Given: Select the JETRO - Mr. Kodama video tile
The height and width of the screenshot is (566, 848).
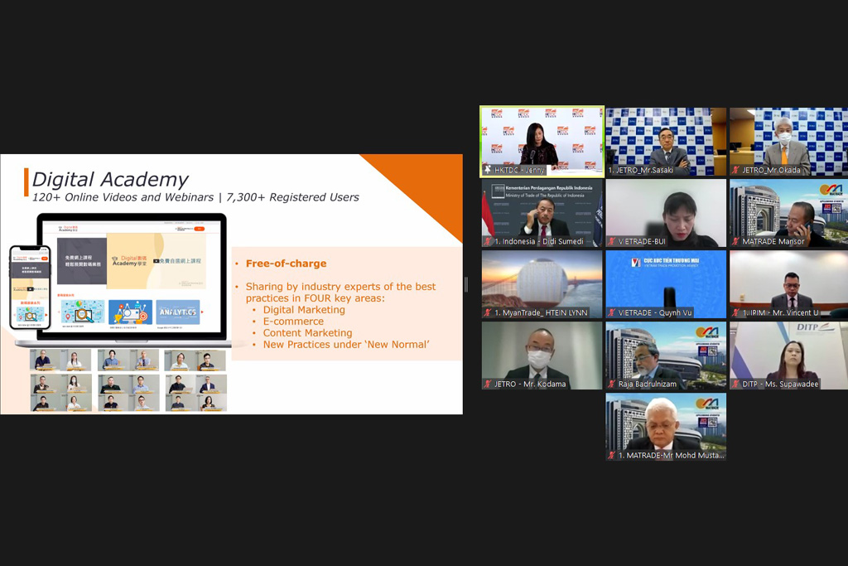Looking at the screenshot, I should (x=542, y=356).
